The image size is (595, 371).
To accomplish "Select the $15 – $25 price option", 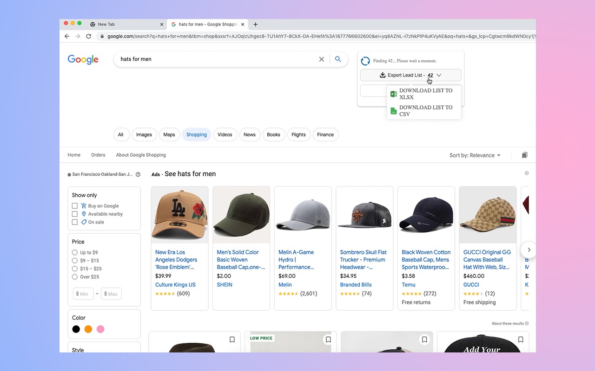I will 75,269.
